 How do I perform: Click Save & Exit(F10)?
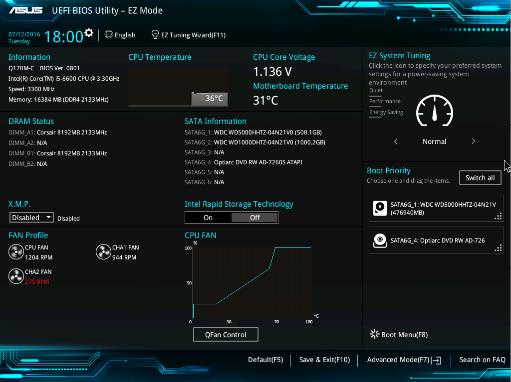coord(324,360)
